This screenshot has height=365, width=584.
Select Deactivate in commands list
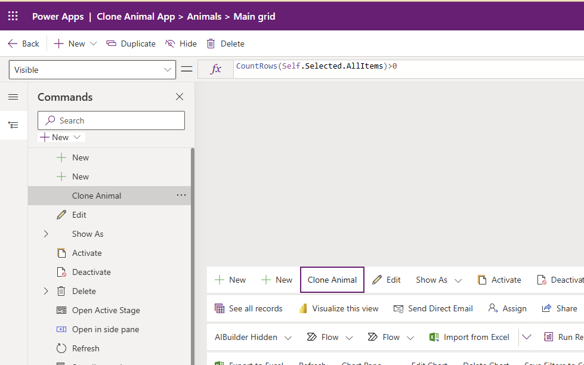pos(109,272)
